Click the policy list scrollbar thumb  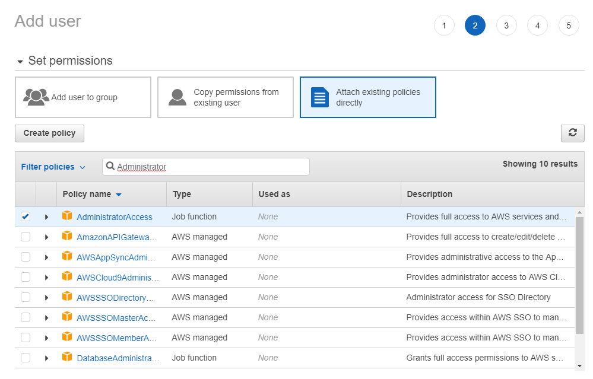pyautogui.click(x=579, y=275)
